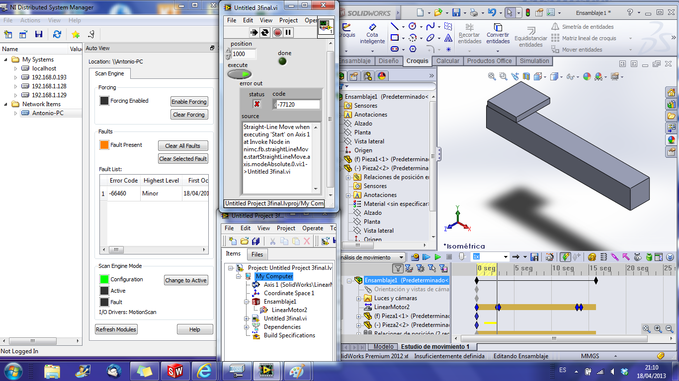Switch to the Calcular tab

(x=448, y=61)
